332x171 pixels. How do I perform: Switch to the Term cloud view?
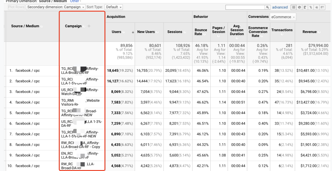coord(317,7)
